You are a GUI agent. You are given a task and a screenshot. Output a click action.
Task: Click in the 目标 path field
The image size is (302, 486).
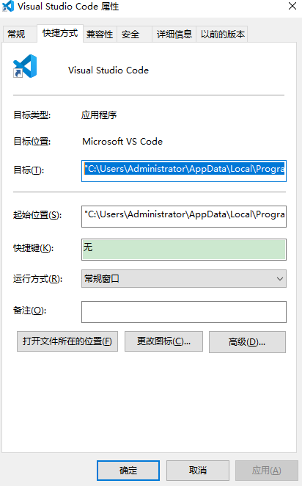[184, 171]
